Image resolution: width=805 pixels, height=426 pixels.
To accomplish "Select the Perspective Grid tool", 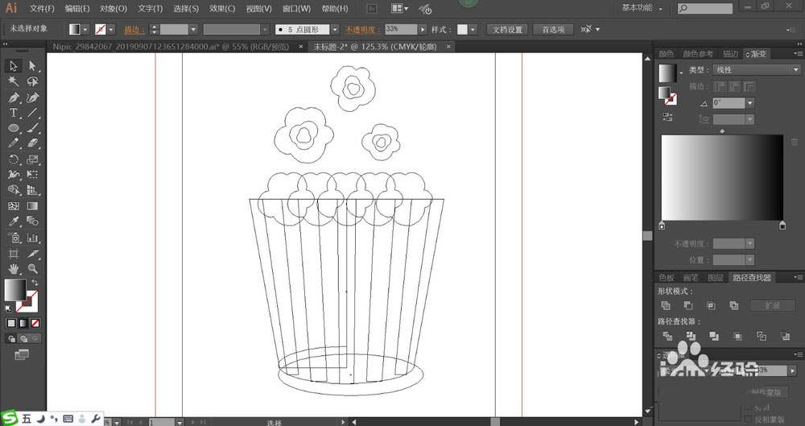I will click(32, 190).
